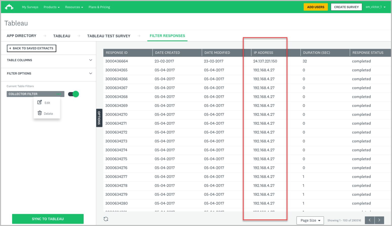Click the Showing 1 - 100 count text
Viewport: 392px width, 226px height.
344,220
